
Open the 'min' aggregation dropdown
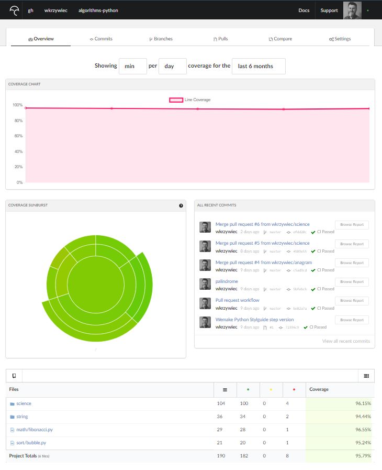tap(133, 67)
